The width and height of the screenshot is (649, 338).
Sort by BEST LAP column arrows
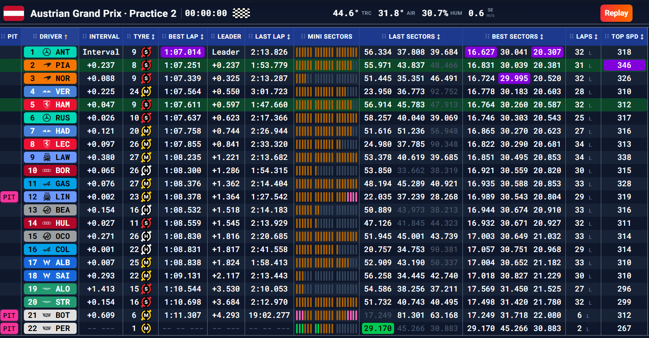[202, 37]
